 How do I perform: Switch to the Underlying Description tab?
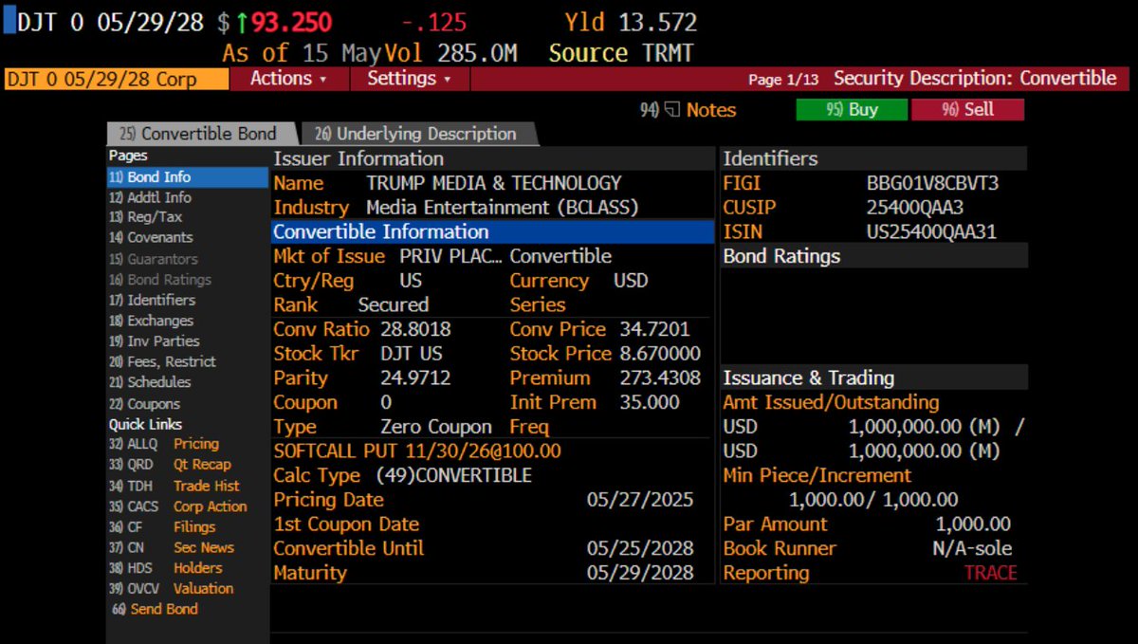point(419,134)
